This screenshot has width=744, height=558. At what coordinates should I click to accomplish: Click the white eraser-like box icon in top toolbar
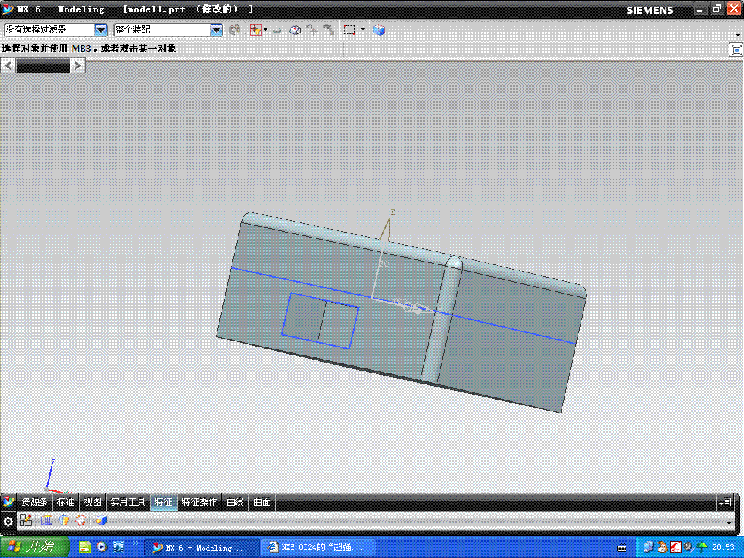[x=295, y=30]
